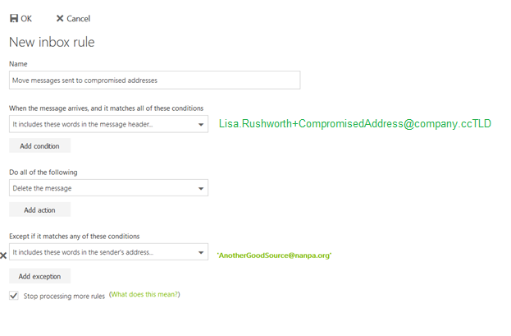Click the AnotherGoodSource@nanpa.org exception value
Viewport: 511px width, 336px height.
[275, 255]
